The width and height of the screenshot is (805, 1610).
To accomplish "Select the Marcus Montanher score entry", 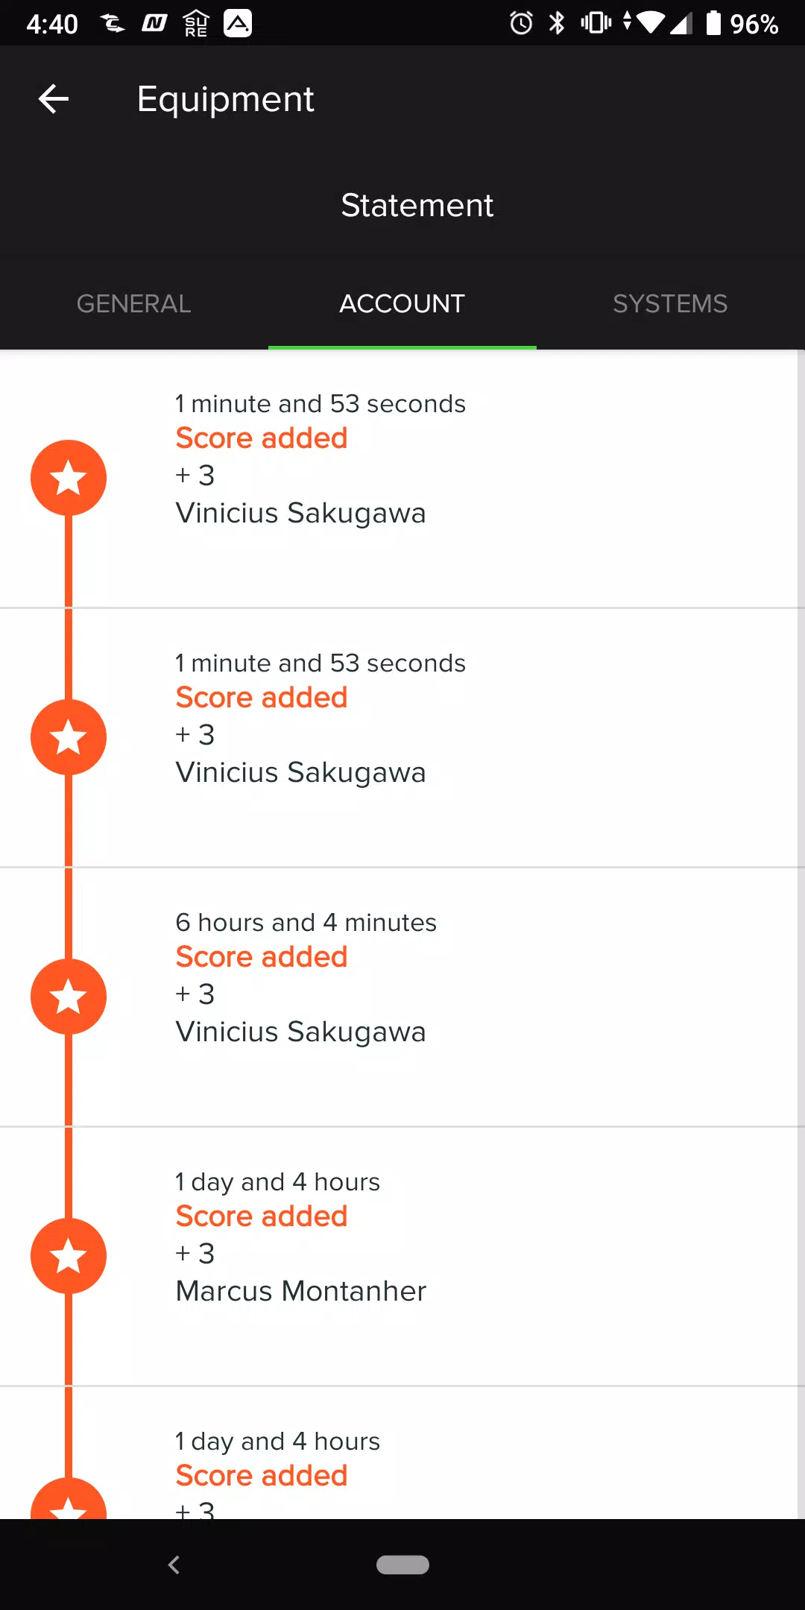I will pyautogui.click(x=402, y=1257).
